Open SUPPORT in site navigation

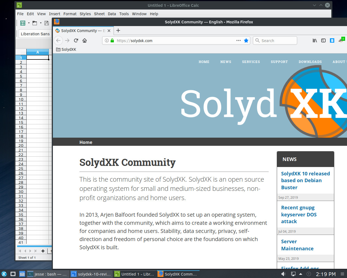tap(279, 62)
